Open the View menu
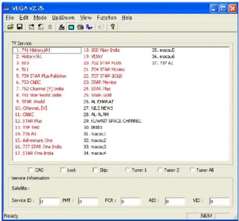This screenshot has width=239, height=221. pos(86,18)
